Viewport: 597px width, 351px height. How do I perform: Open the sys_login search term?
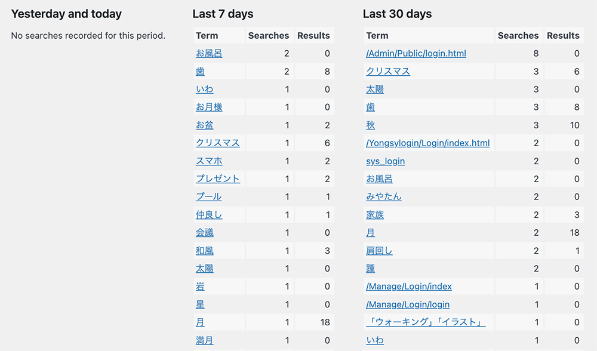pos(385,161)
